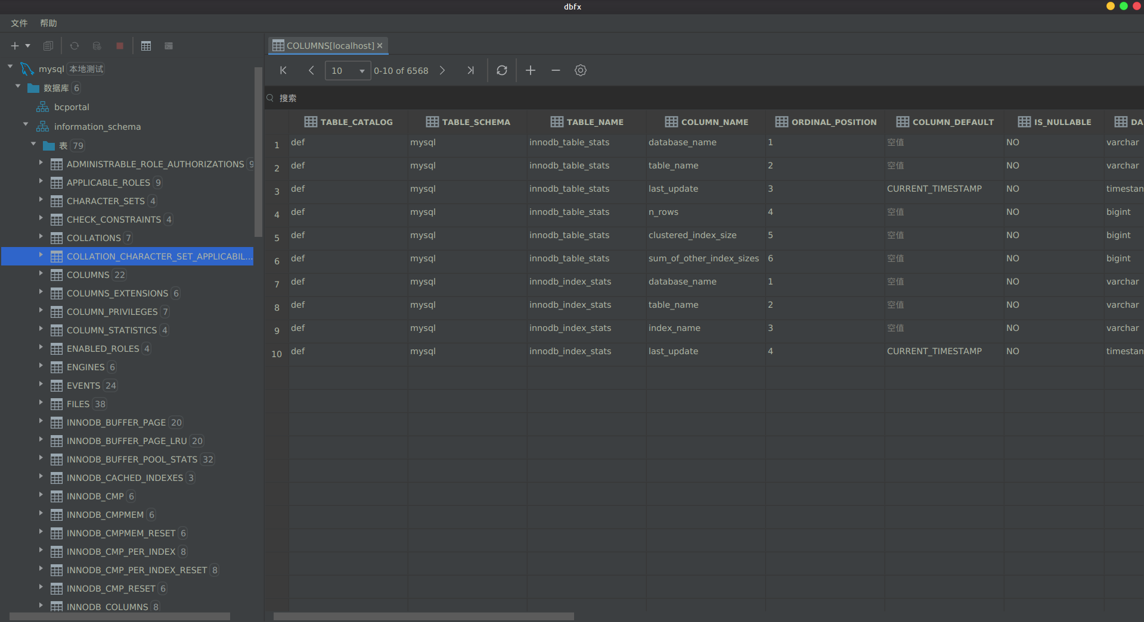Collapse the 数据库 folder node
This screenshot has height=622, width=1144.
[x=18, y=86]
